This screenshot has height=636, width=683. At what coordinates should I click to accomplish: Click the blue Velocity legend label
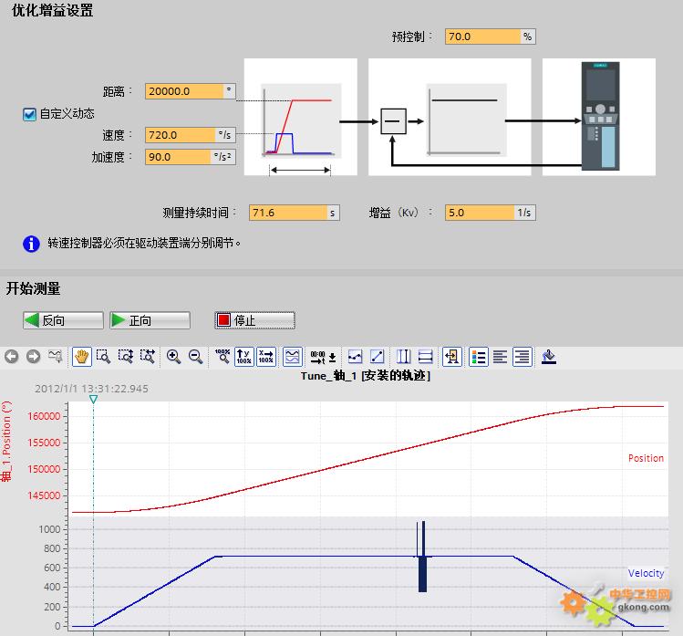646,573
